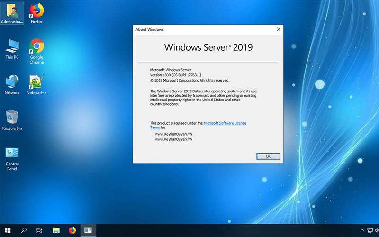Open the Recycle Bin
Image resolution: width=379 pixels, height=237 pixels.
coord(12,120)
